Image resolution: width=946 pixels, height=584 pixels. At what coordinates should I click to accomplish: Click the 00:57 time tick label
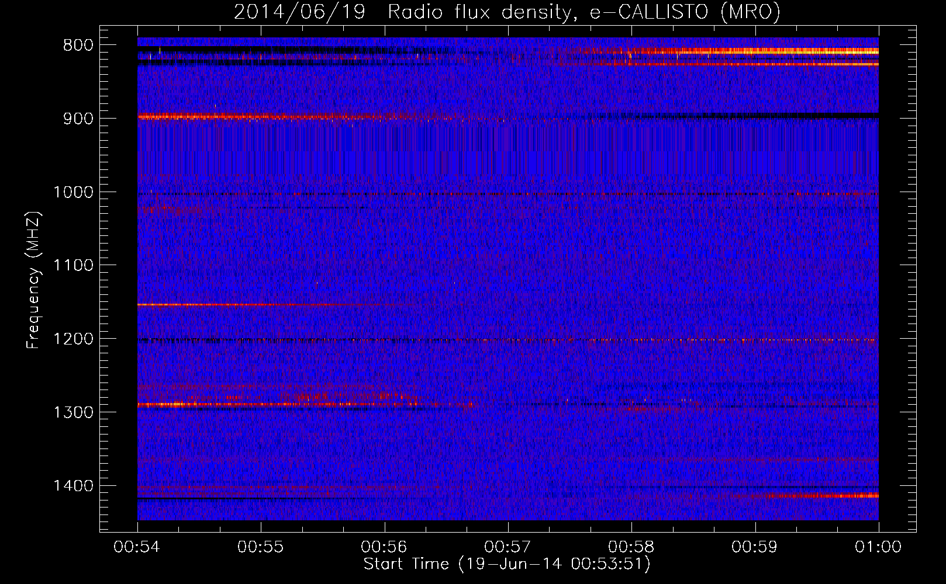pos(507,547)
